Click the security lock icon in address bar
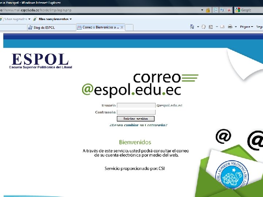 [208, 10]
